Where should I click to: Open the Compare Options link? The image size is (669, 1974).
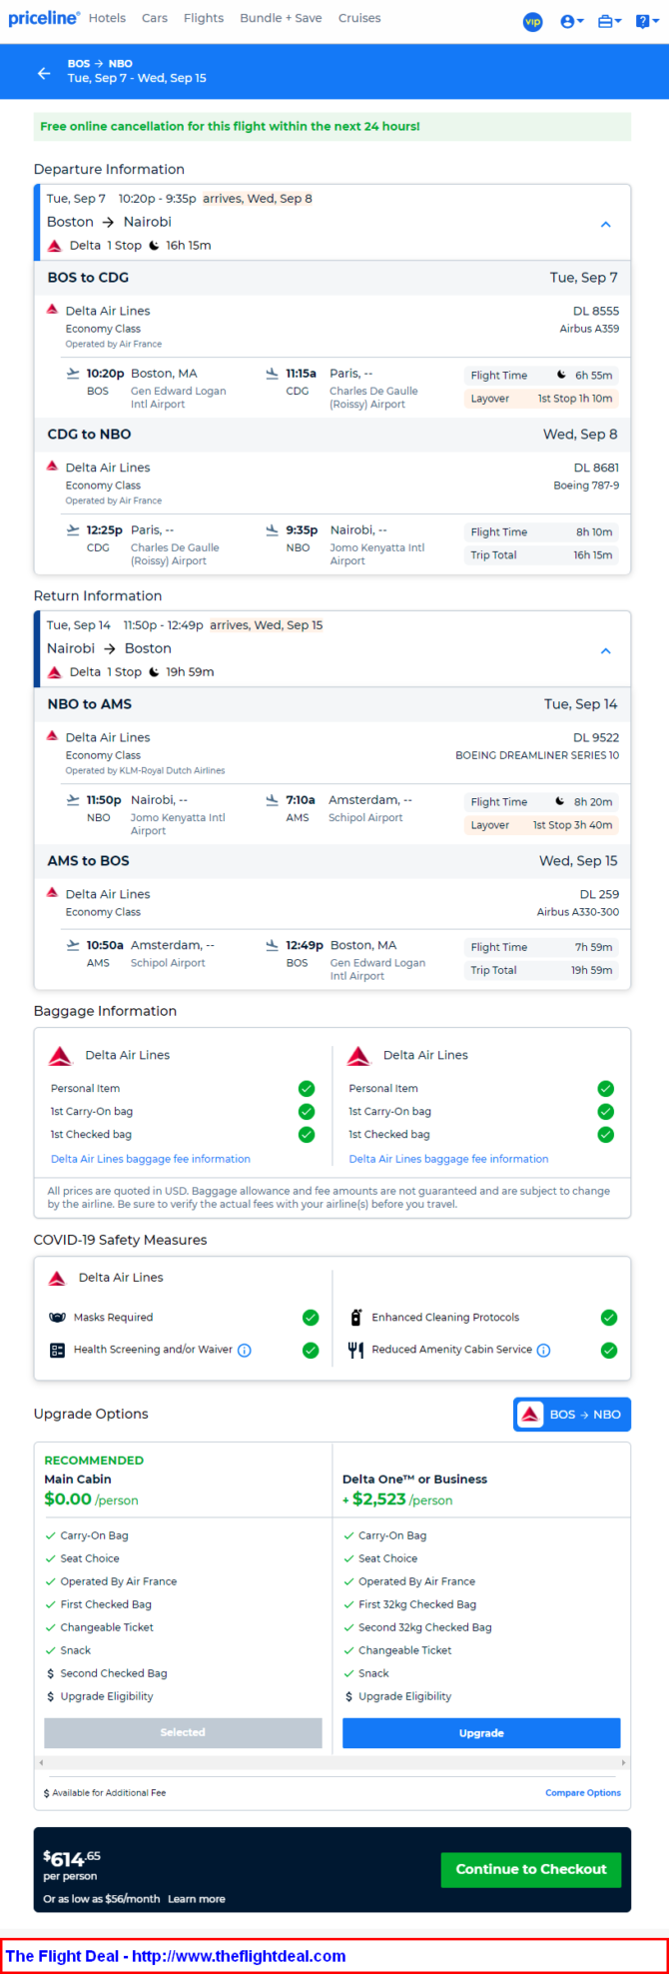pyautogui.click(x=583, y=1793)
